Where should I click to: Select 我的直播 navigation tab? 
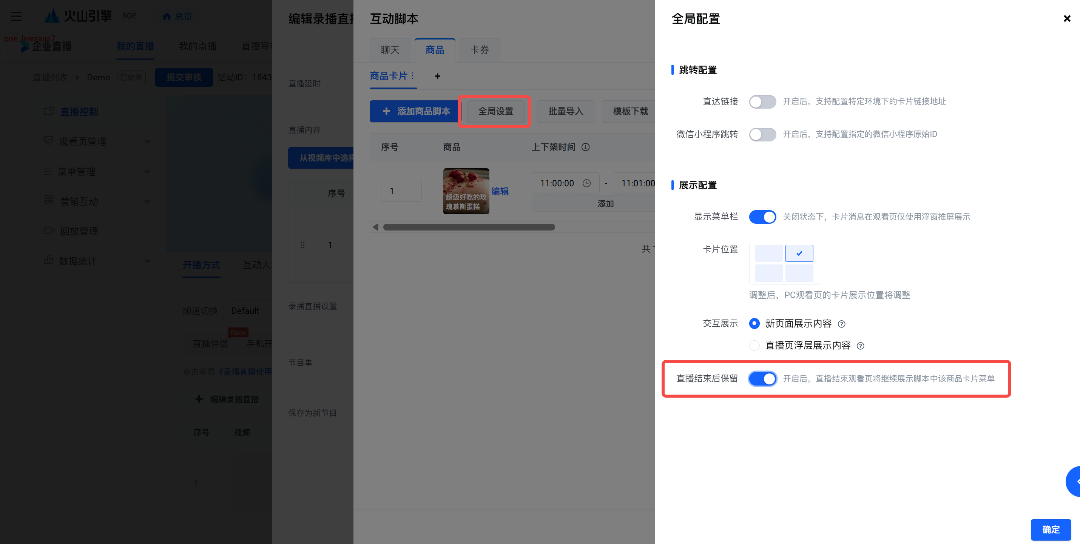tap(135, 46)
